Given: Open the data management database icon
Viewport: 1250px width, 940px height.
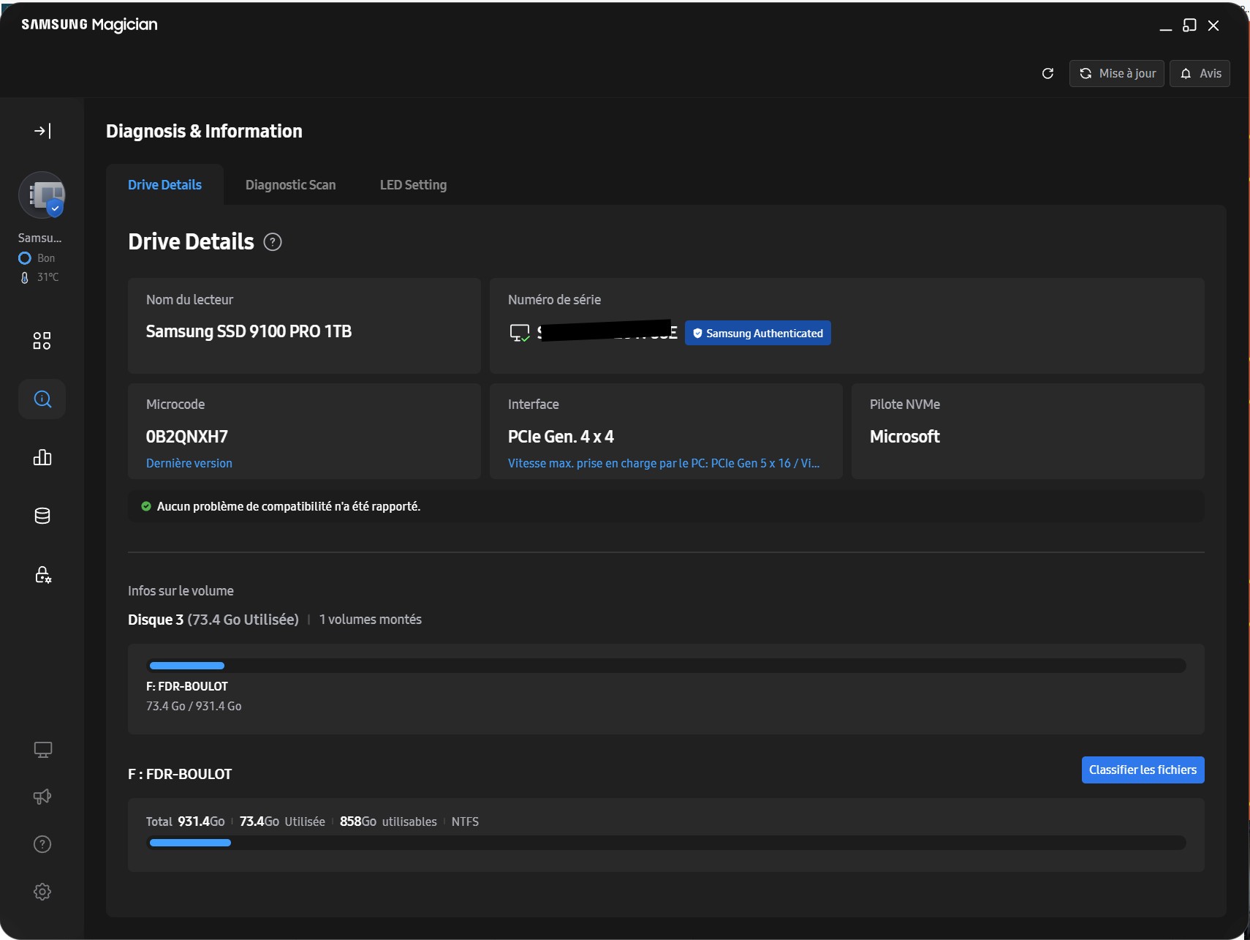Looking at the screenshot, I should (42, 516).
